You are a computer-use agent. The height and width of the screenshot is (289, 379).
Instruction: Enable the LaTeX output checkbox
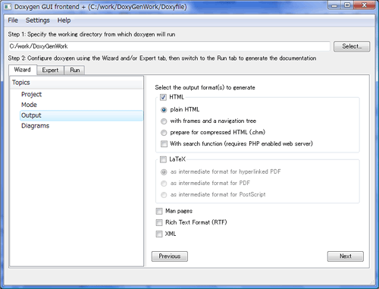point(163,159)
